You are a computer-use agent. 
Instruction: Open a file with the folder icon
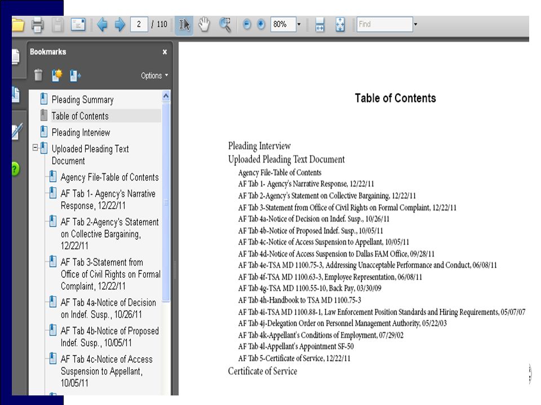coord(18,25)
